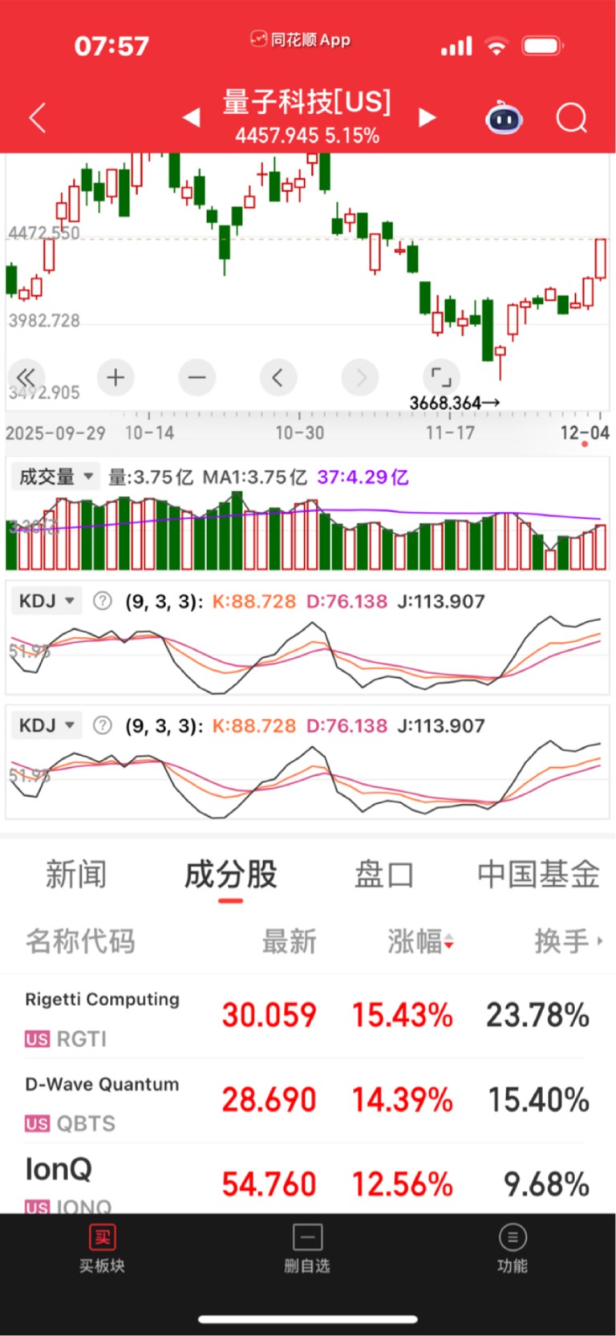This screenshot has width=616, height=1336.
Task: Open the 成交量 indicator dropdown
Action: [x=55, y=477]
